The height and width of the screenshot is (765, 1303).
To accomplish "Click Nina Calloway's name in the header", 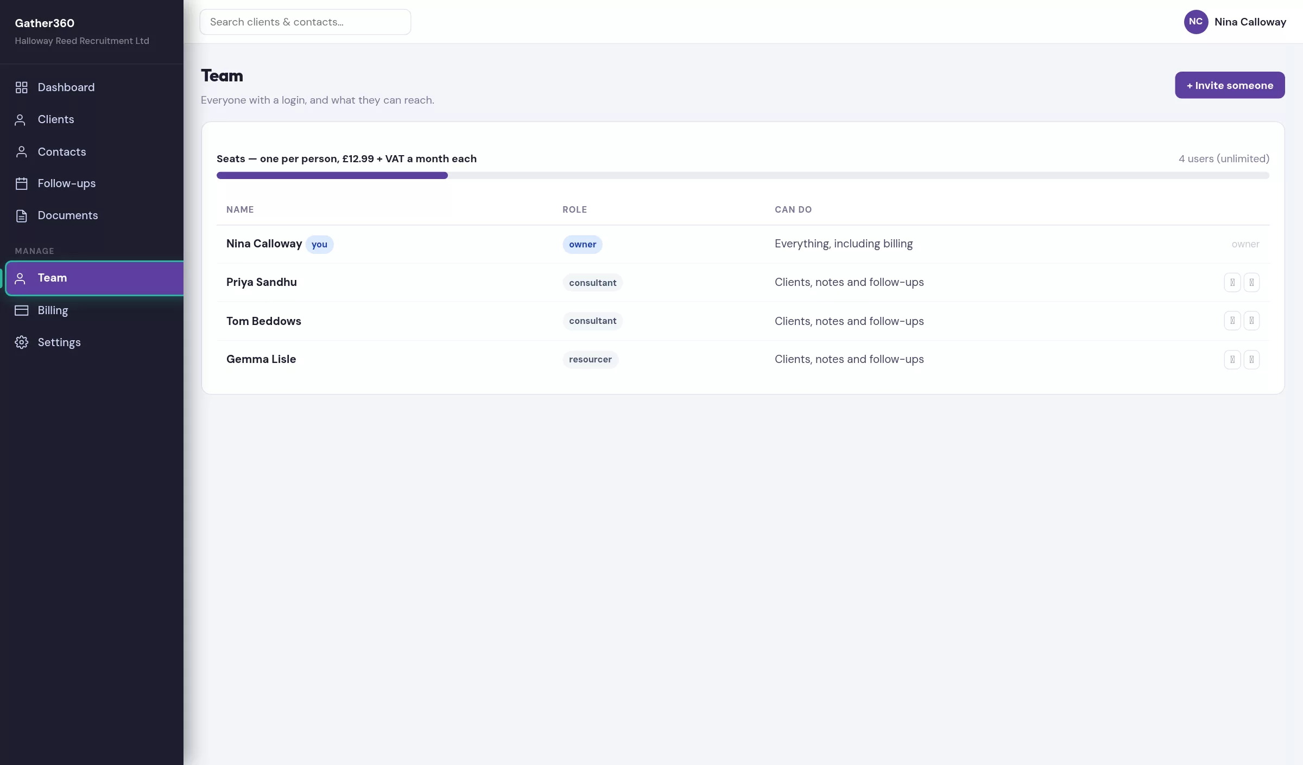I will click(x=1250, y=22).
